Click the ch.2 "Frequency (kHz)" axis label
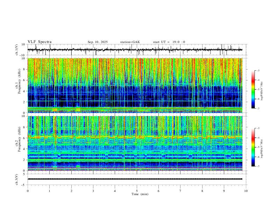The height and width of the screenshot is (214, 277). (x=19, y=139)
